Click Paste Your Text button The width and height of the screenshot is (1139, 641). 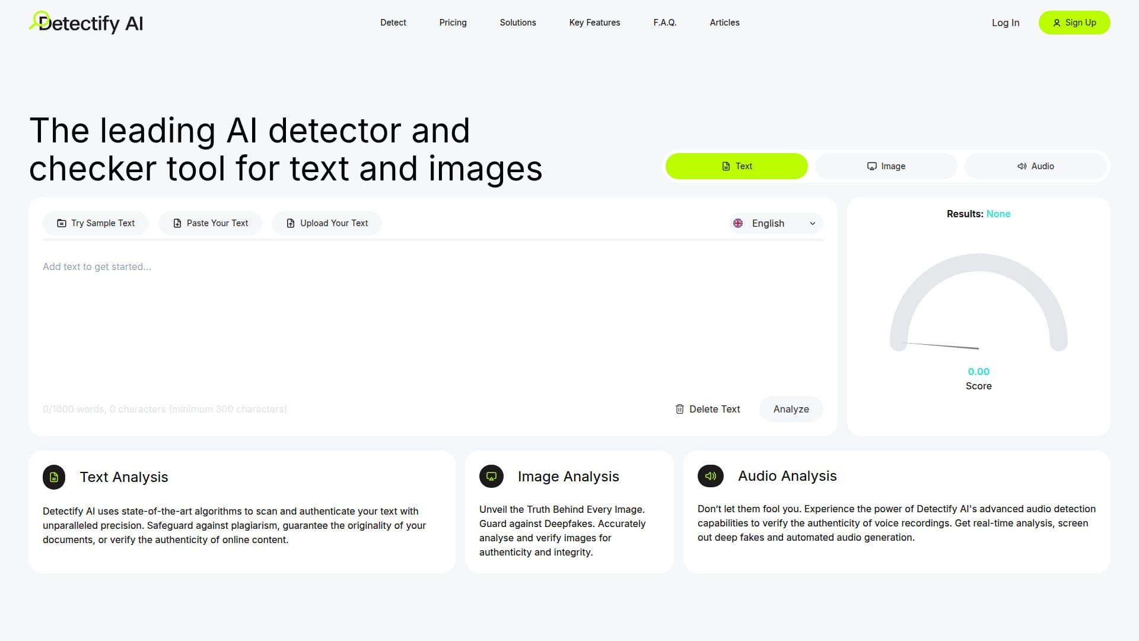click(x=211, y=223)
